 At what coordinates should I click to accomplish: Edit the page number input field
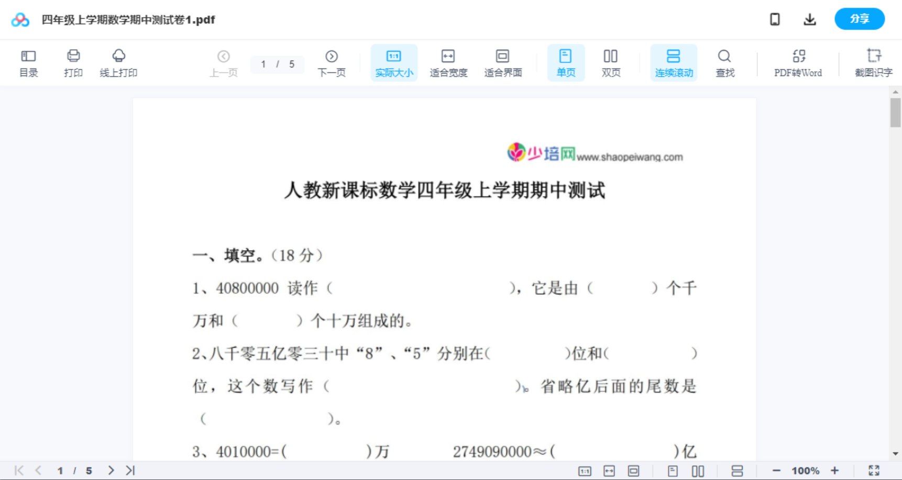coord(263,64)
